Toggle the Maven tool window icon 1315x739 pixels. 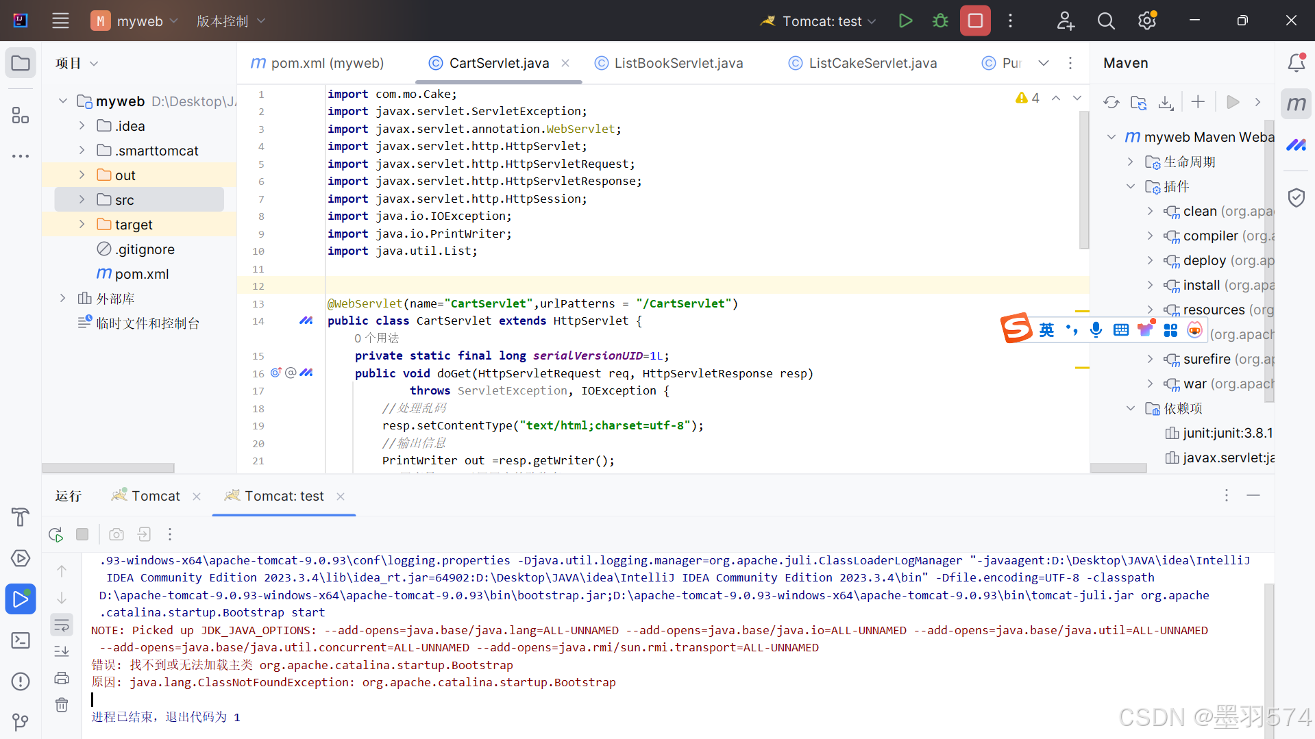1296,104
